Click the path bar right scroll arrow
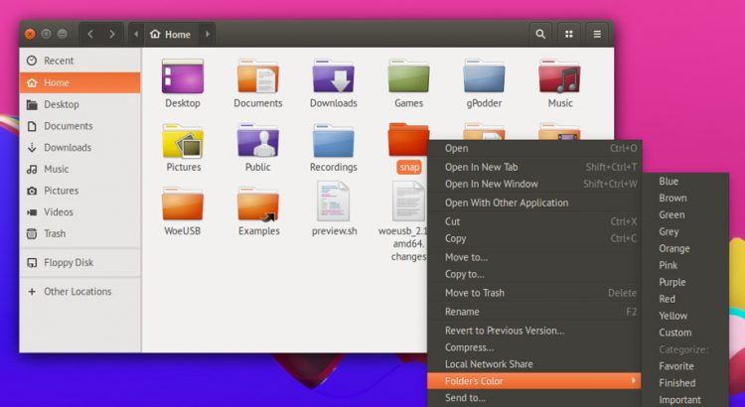 tap(208, 34)
